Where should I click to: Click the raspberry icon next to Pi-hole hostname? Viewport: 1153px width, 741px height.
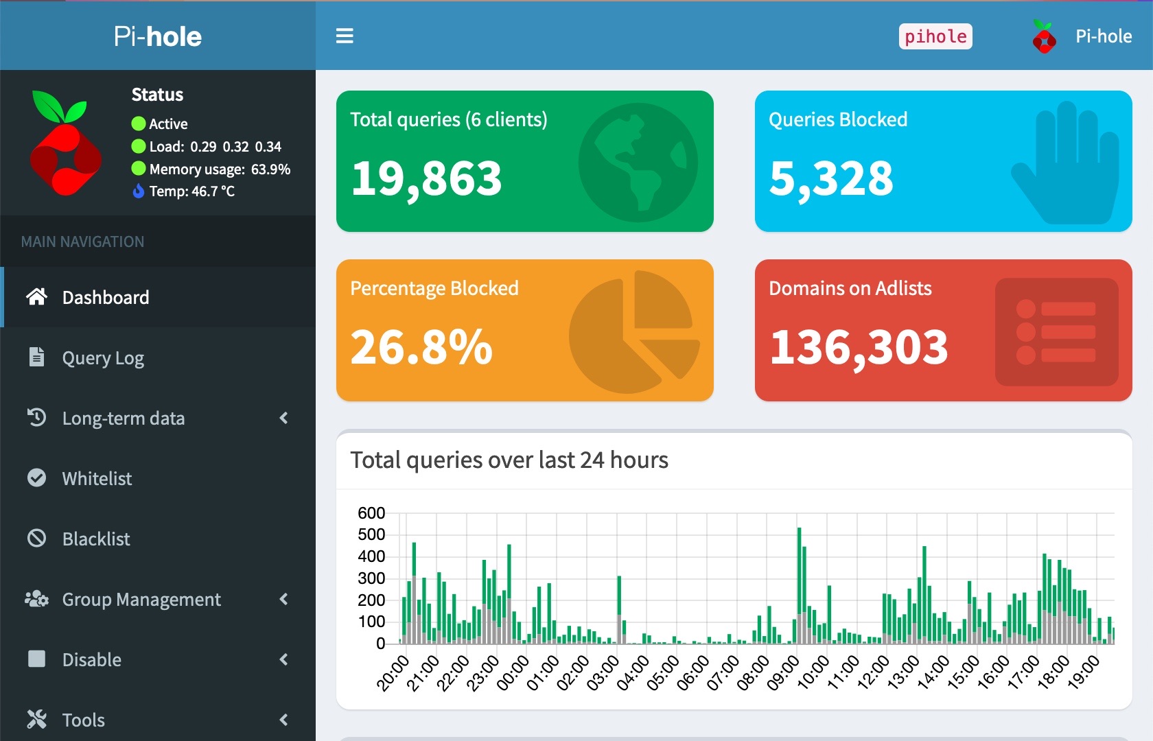tap(1043, 36)
